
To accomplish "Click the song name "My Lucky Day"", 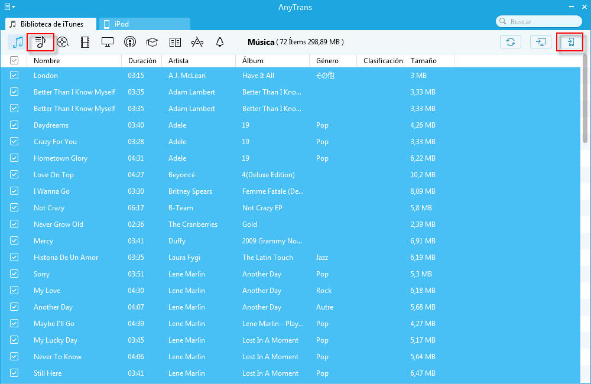I will pyautogui.click(x=56, y=340).
